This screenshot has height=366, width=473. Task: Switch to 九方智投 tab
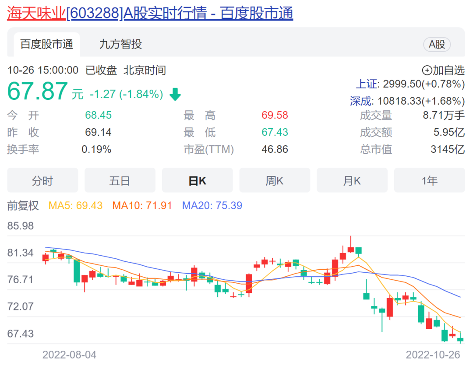[120, 44]
